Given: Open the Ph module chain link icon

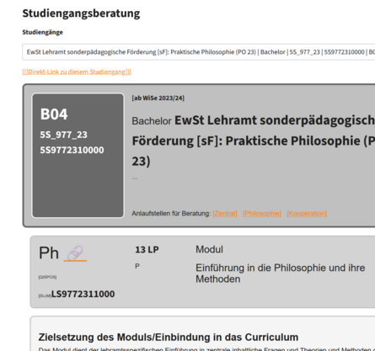Looking at the screenshot, I should [75, 253].
